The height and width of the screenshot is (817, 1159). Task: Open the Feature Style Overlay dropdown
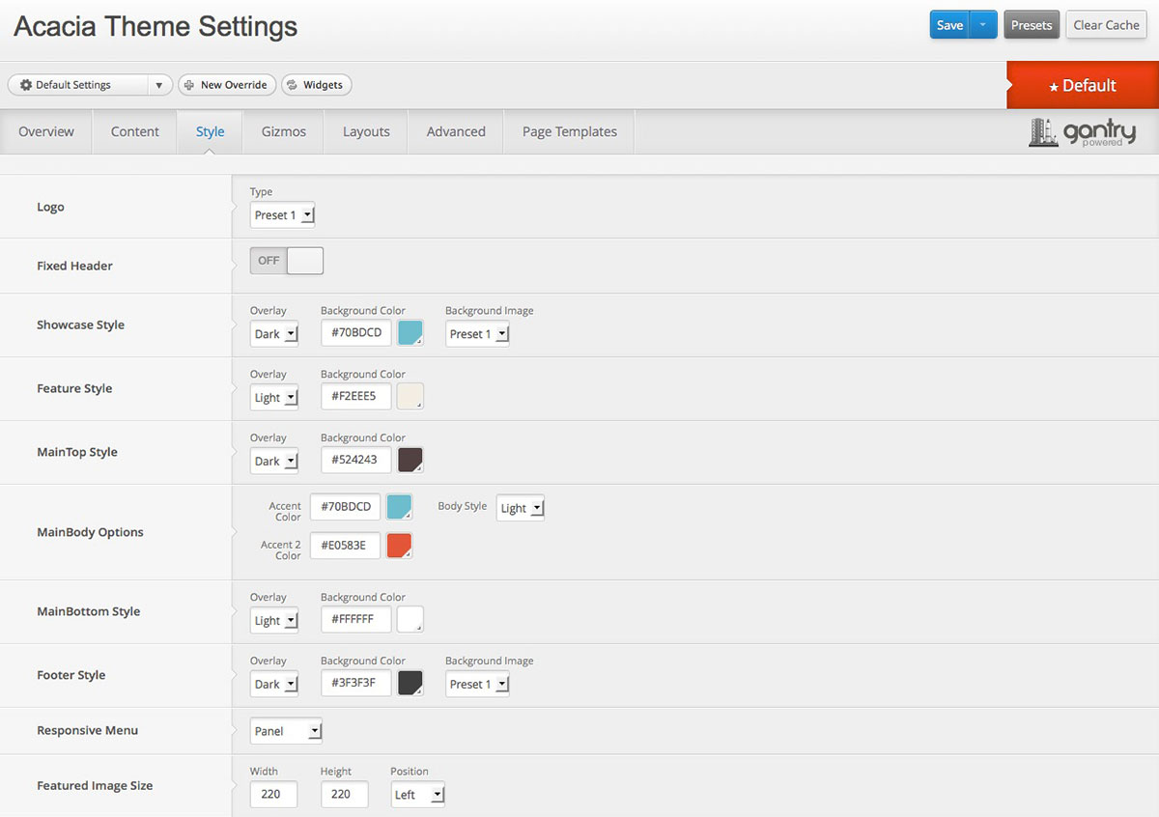pyautogui.click(x=274, y=398)
